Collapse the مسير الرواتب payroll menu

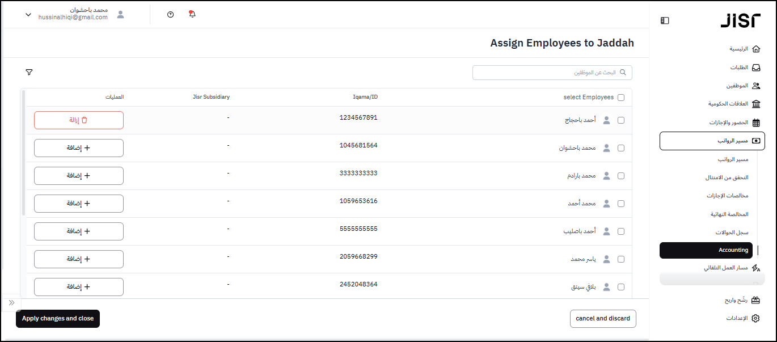(x=712, y=141)
